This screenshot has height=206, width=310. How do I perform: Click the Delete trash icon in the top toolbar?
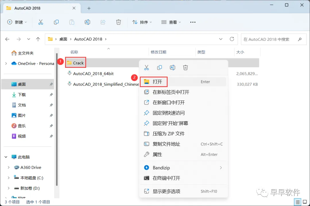[119, 22]
